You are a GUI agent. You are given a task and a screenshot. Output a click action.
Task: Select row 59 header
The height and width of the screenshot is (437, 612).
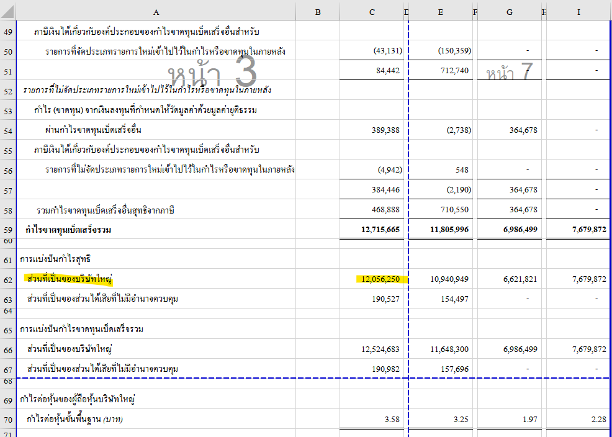[8, 230]
